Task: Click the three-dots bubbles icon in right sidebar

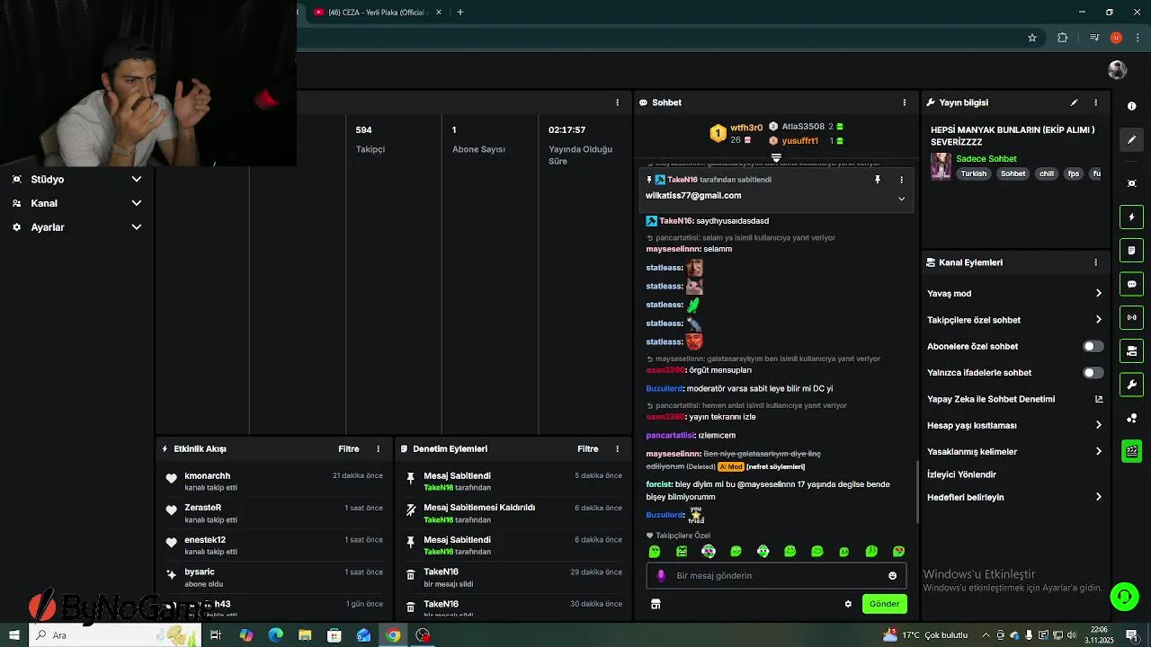Action: tap(1131, 418)
